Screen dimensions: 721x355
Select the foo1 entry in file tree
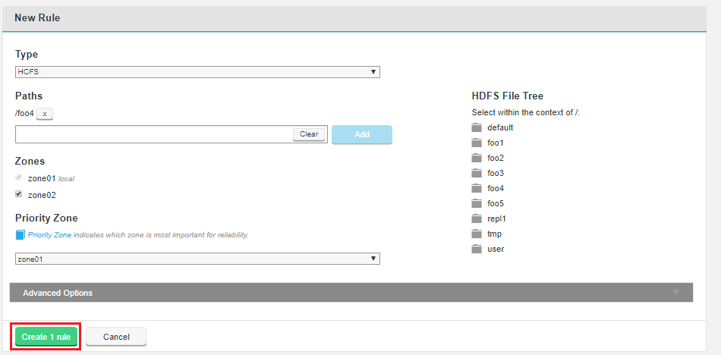(x=496, y=143)
